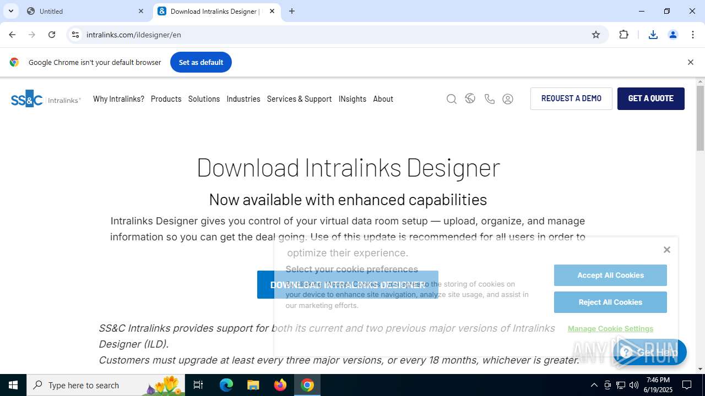Reject All Cookies
The height and width of the screenshot is (396, 705).
pos(610,302)
